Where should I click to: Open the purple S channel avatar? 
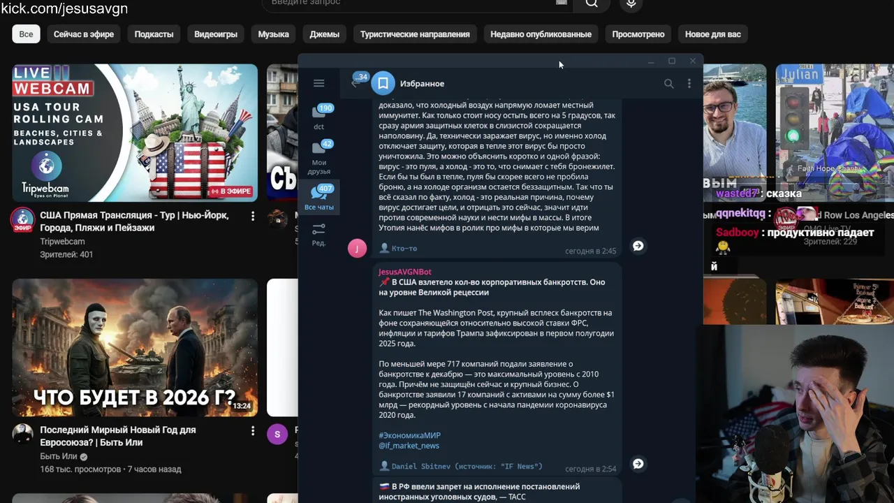pos(277,435)
